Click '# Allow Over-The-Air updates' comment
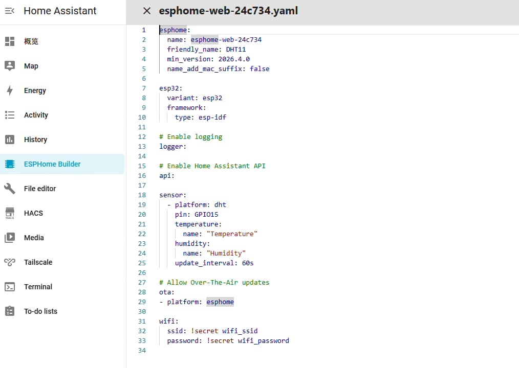This screenshot has height=368, width=519. pyautogui.click(x=214, y=282)
